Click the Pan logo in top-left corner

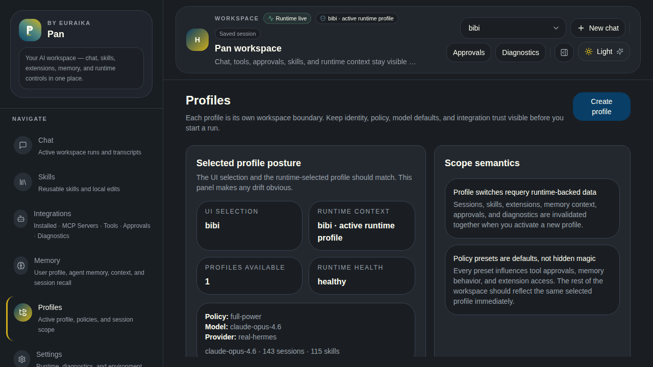[30, 30]
